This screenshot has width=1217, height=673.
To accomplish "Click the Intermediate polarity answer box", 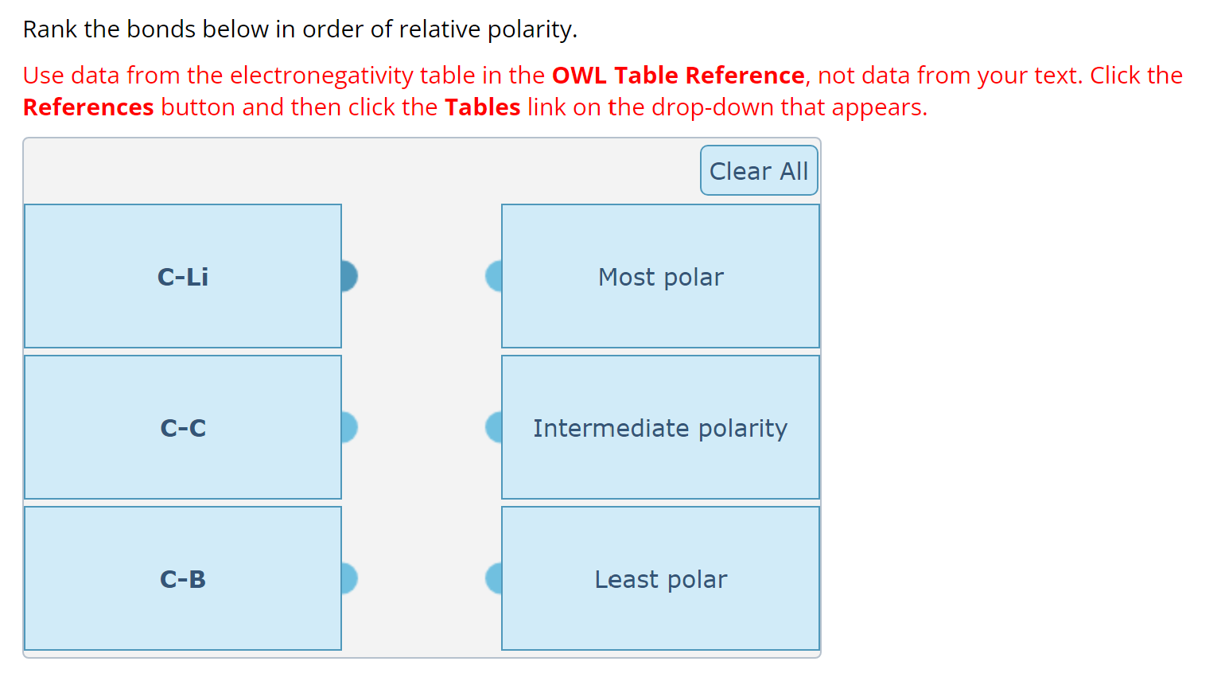I will tap(660, 427).
